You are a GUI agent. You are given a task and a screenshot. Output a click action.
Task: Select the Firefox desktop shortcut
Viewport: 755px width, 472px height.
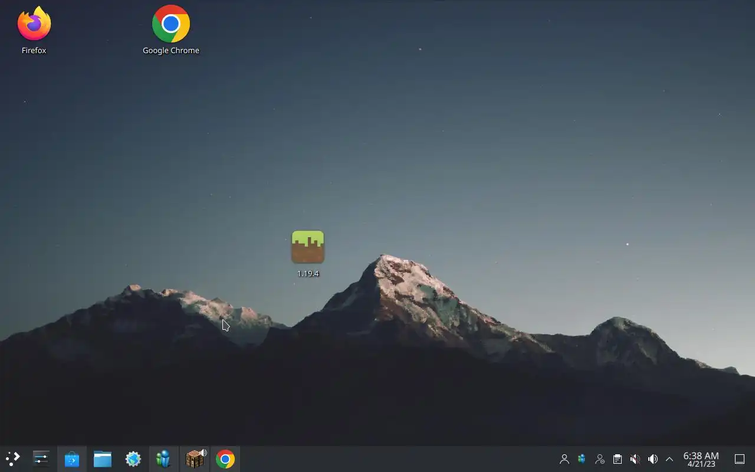[34, 31]
